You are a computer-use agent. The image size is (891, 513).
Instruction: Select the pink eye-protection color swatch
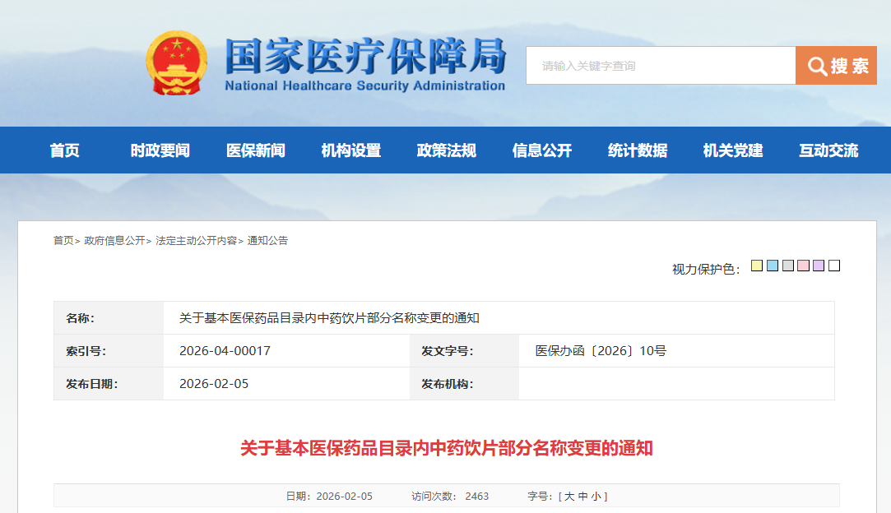pyautogui.click(x=803, y=266)
